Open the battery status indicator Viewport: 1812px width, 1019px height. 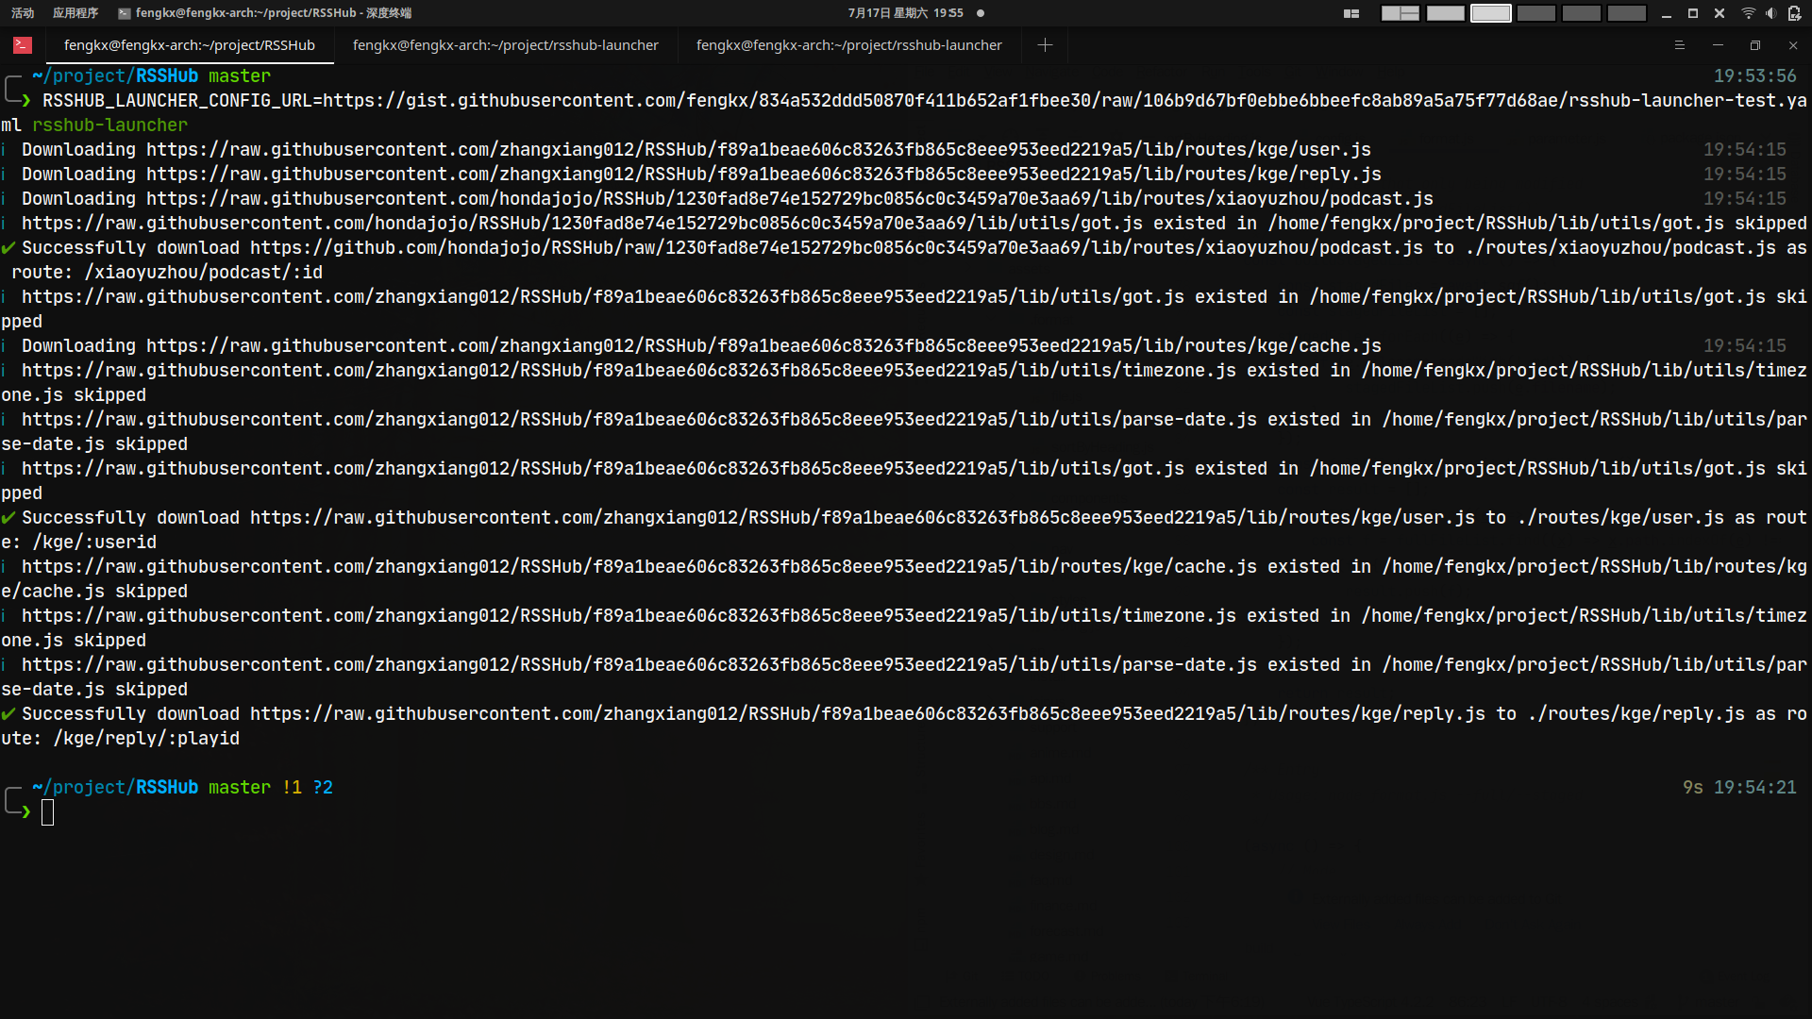click(1794, 13)
